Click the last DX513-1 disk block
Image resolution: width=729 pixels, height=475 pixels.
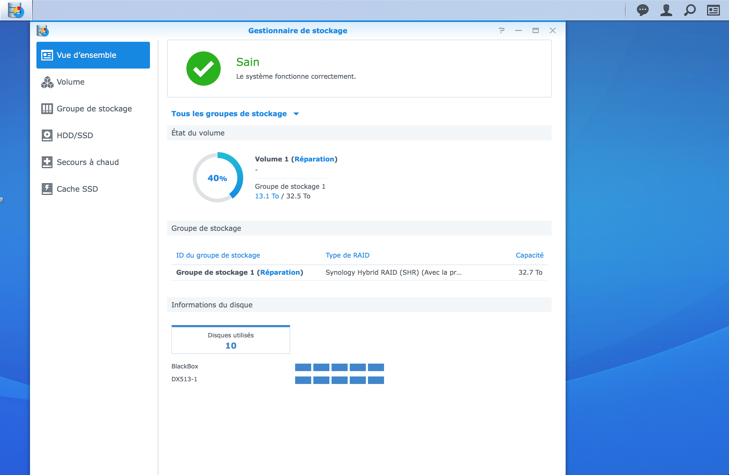pyautogui.click(x=376, y=380)
